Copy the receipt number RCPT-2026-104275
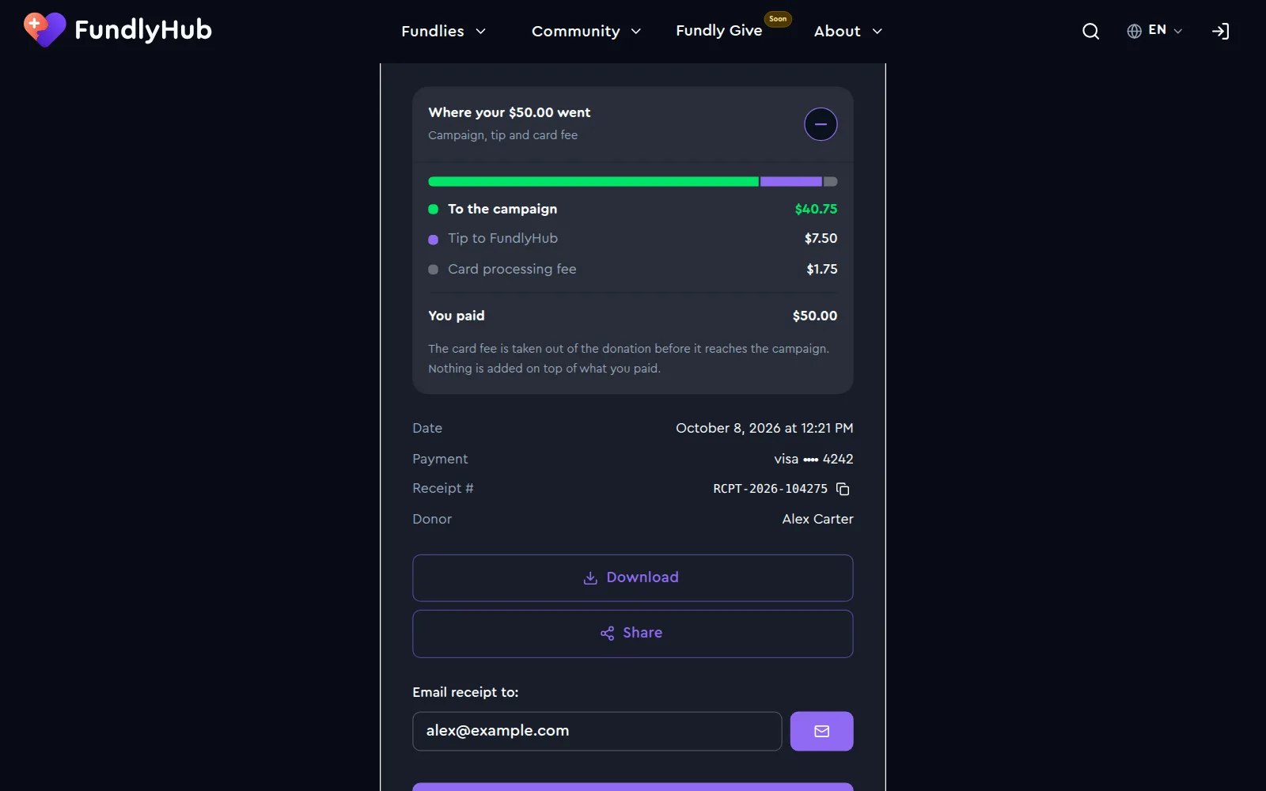This screenshot has width=1266, height=791. [x=843, y=489]
